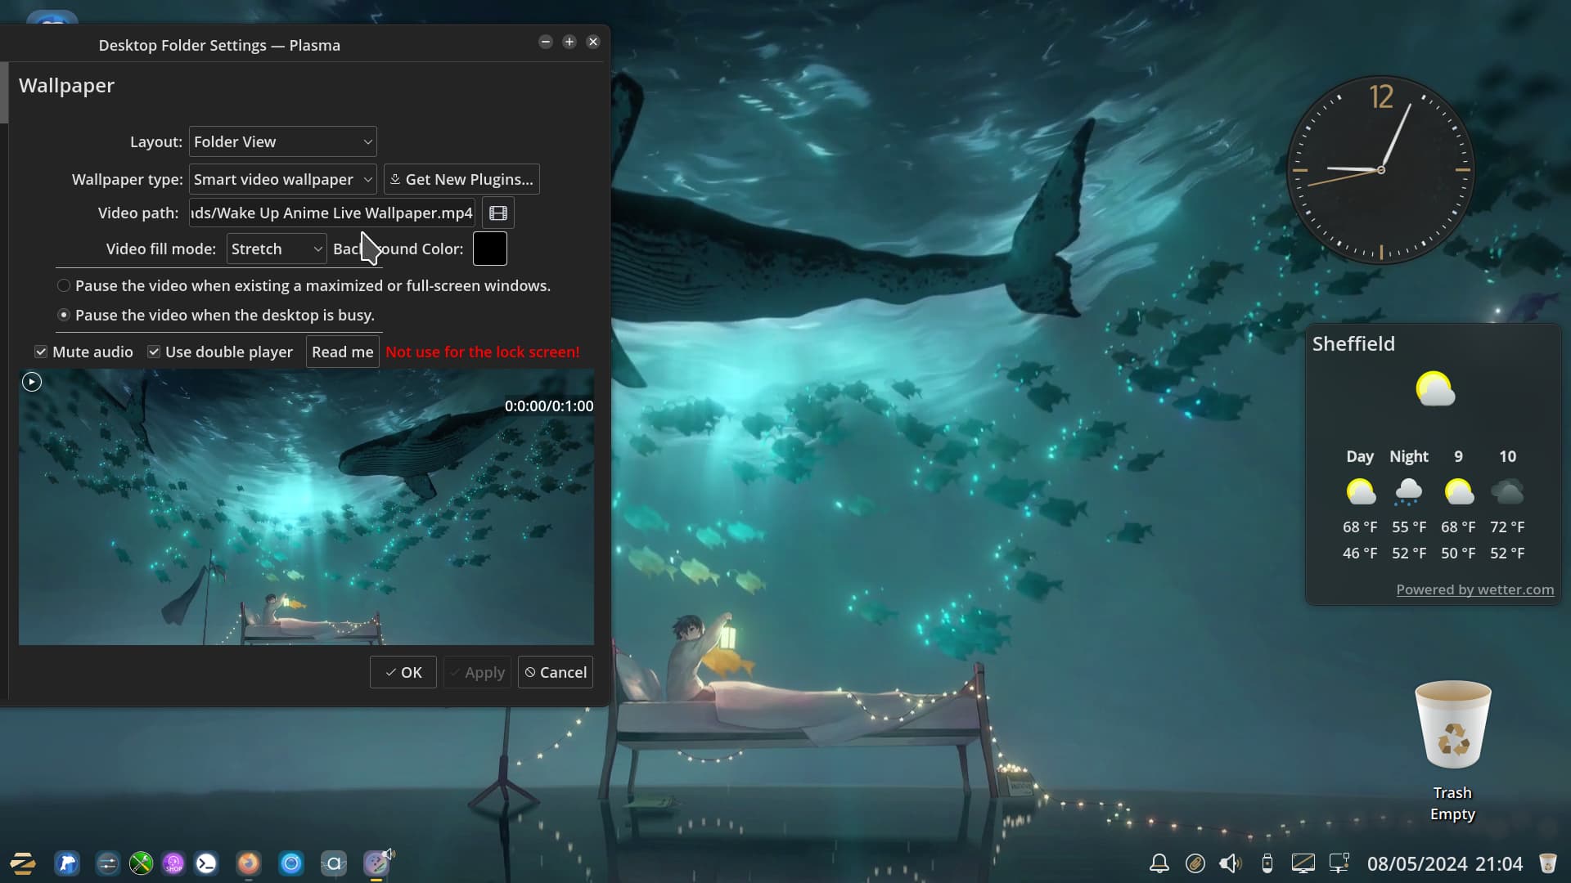1571x883 pixels.
Task: Pick a Background Color using black swatch
Action: pyautogui.click(x=490, y=249)
